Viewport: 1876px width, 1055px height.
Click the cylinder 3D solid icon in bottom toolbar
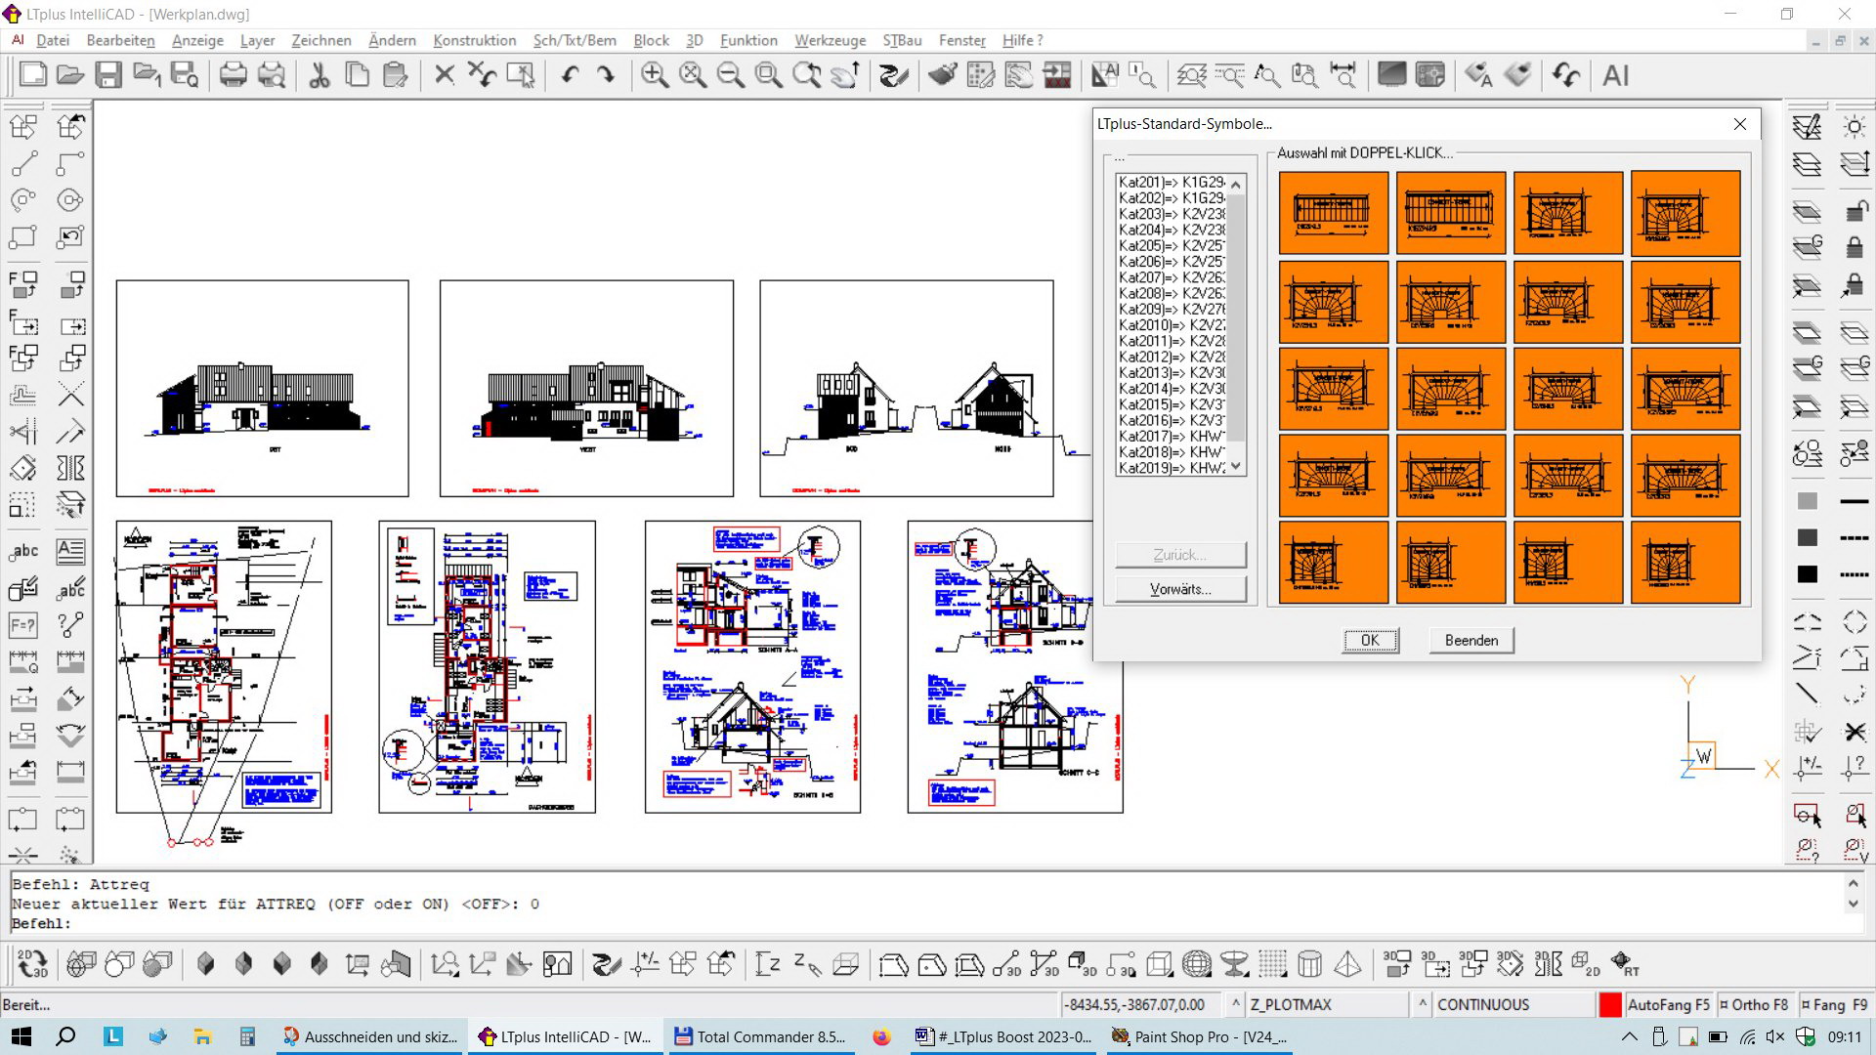[1310, 964]
